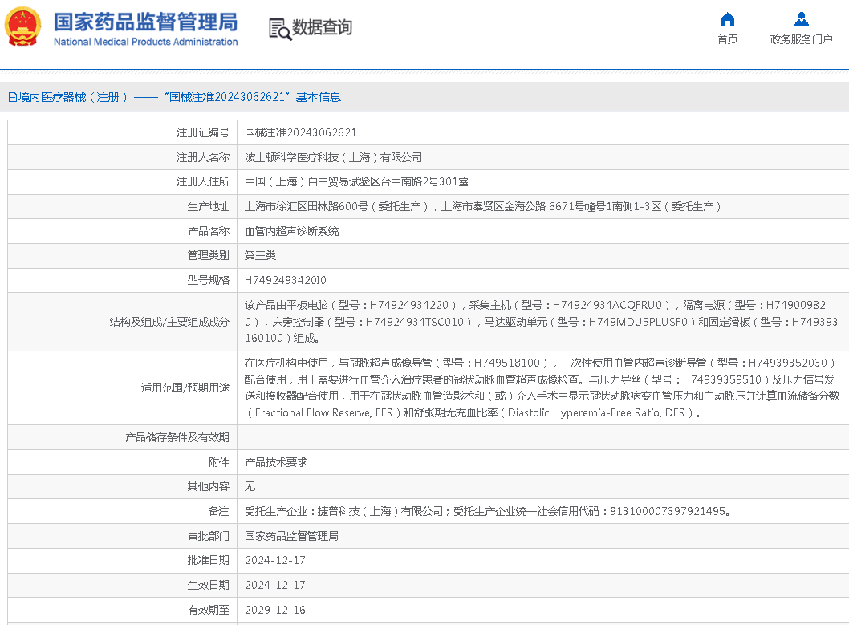Open the 首页 text link
This screenshot has width=849, height=625.
pyautogui.click(x=728, y=39)
